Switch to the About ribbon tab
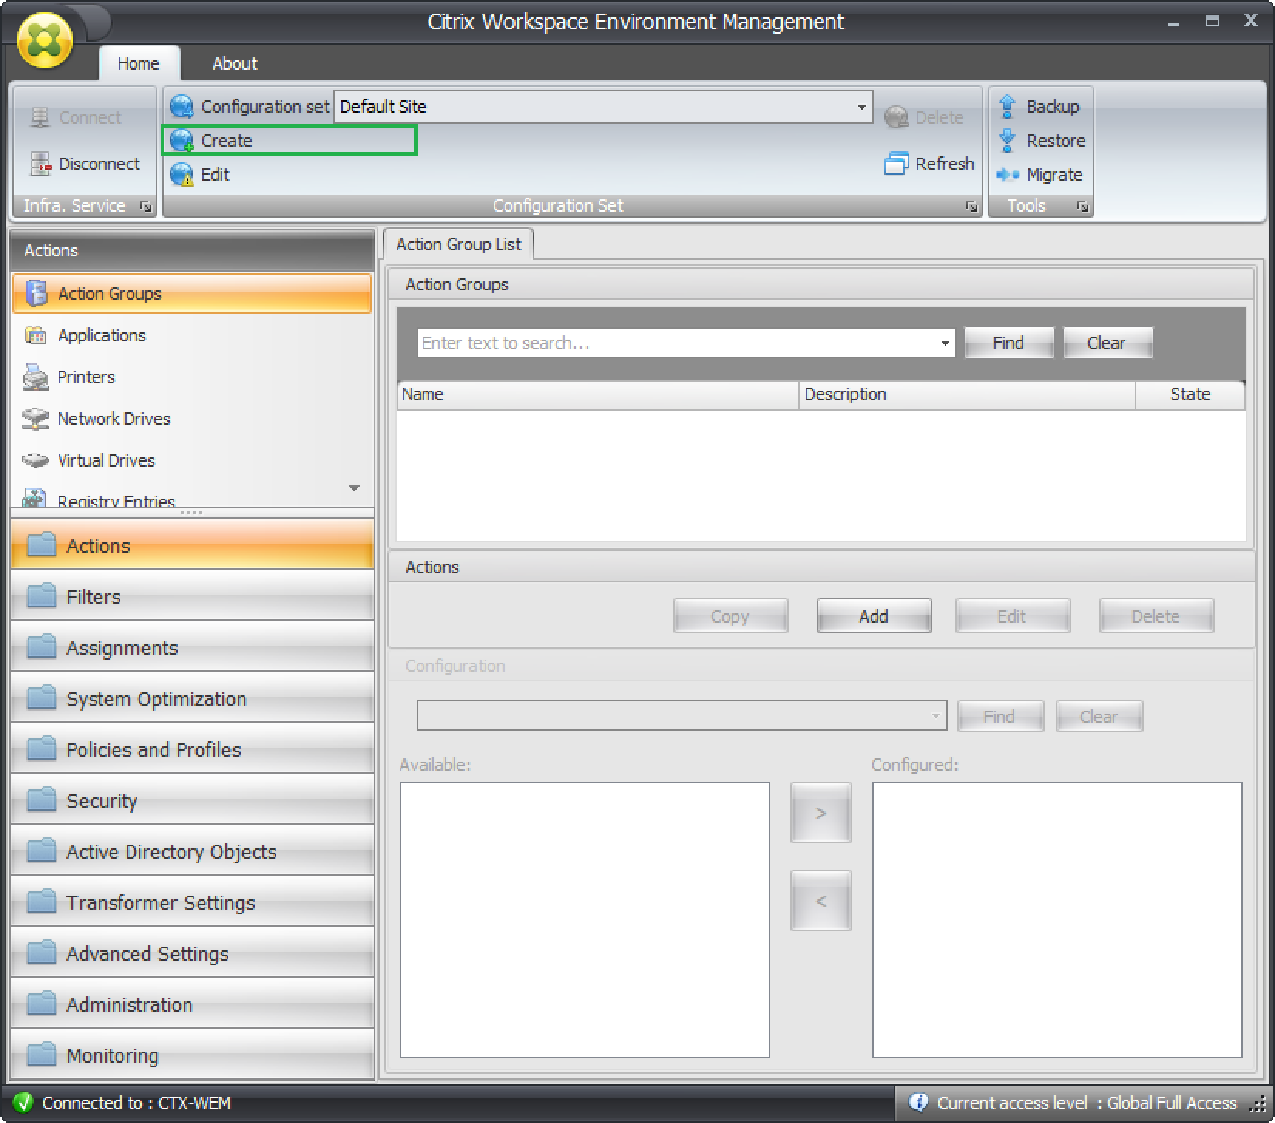1275x1123 pixels. point(235,63)
